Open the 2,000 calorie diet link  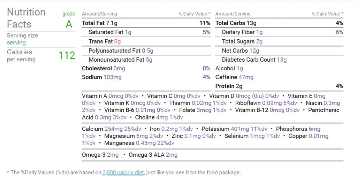pos(123,172)
